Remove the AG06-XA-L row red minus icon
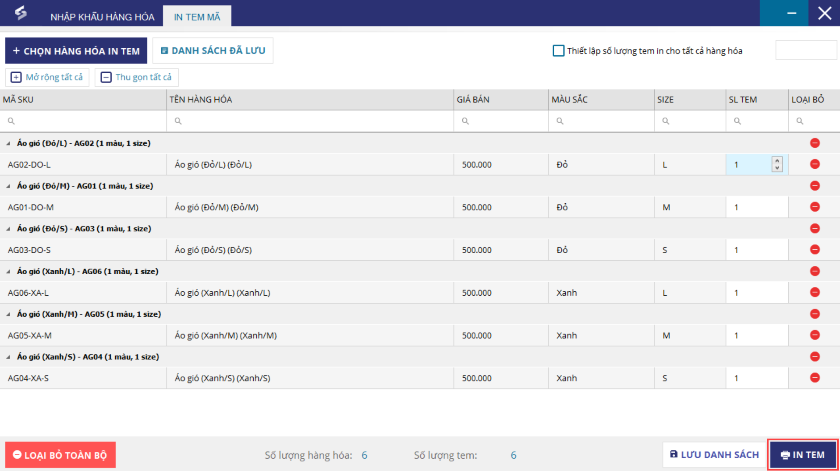The image size is (840, 471). (815, 292)
